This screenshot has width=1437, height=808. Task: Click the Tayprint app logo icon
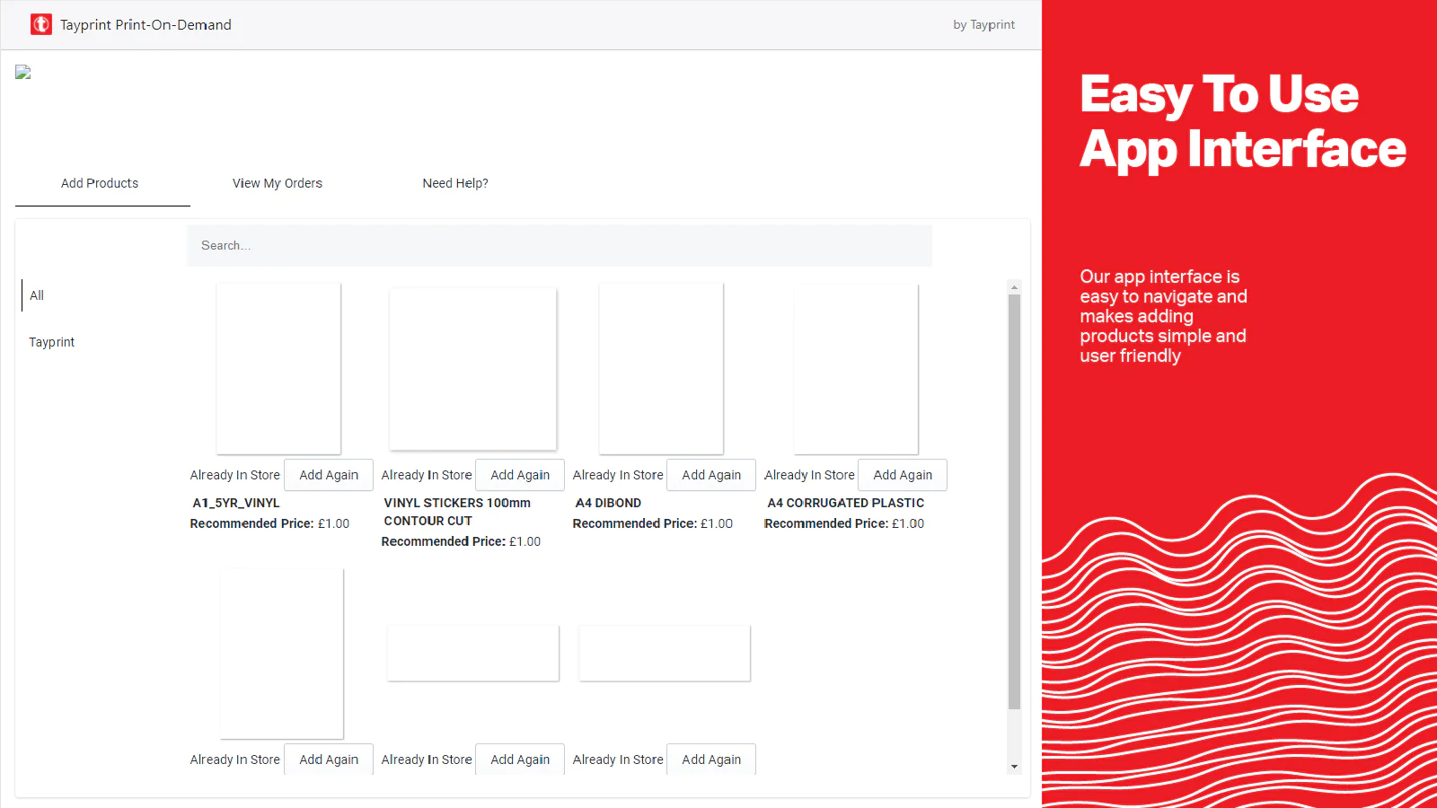[41, 24]
